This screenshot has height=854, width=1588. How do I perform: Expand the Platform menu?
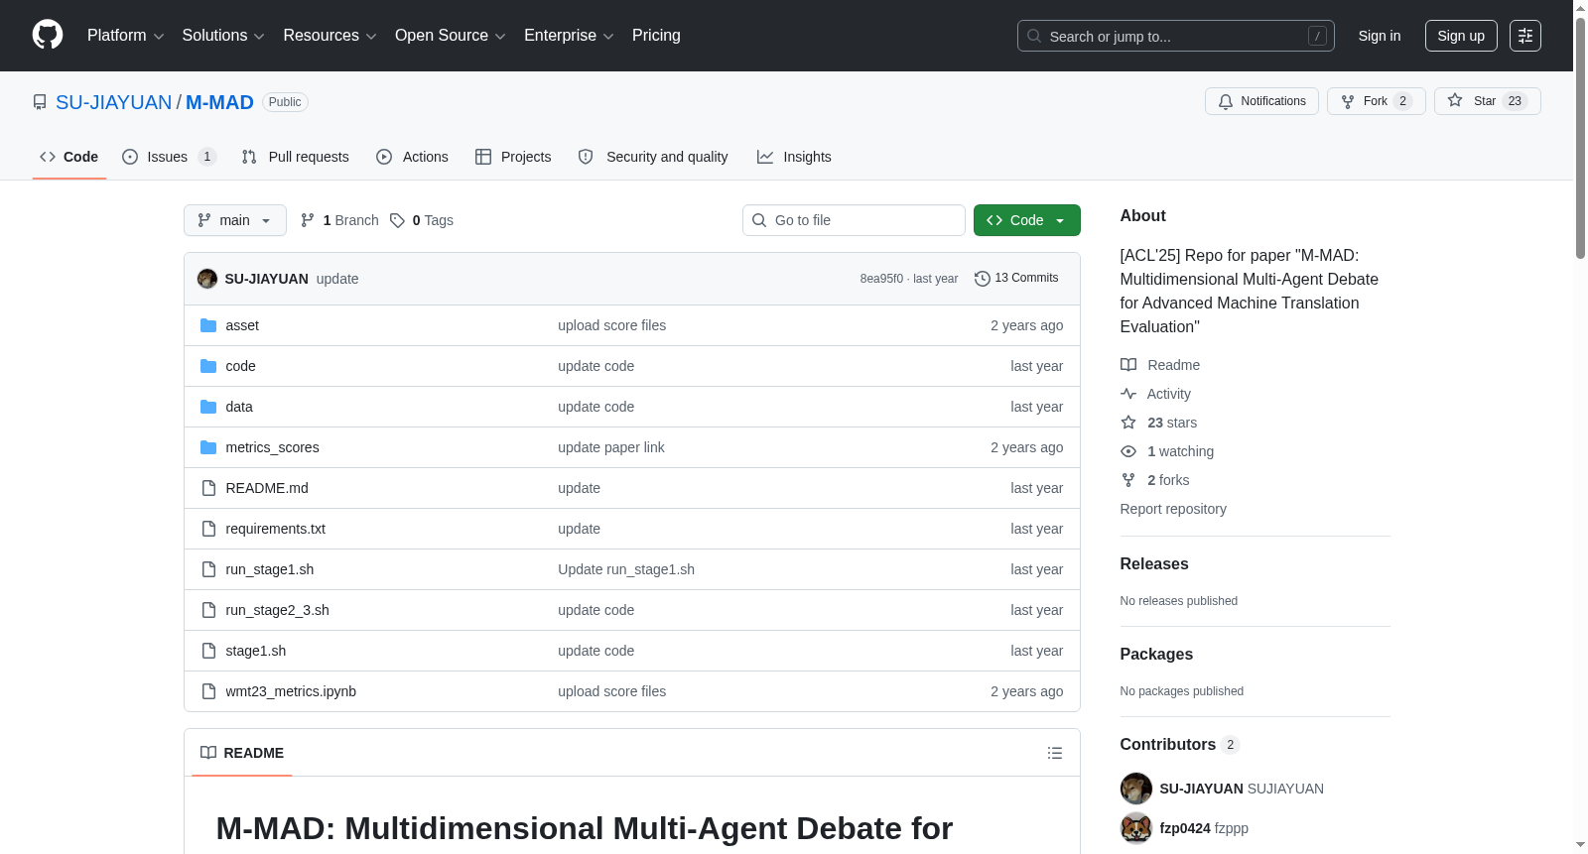pos(126,36)
